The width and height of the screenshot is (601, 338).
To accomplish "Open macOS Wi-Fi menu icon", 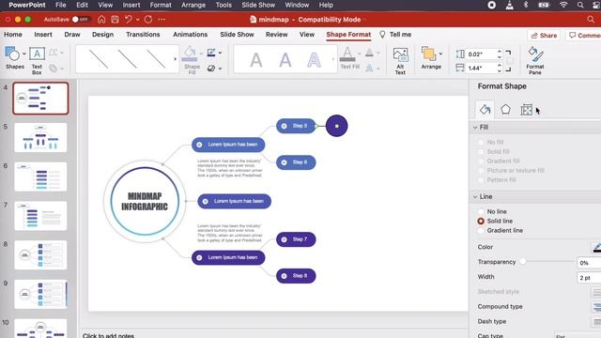I will click(563, 5).
